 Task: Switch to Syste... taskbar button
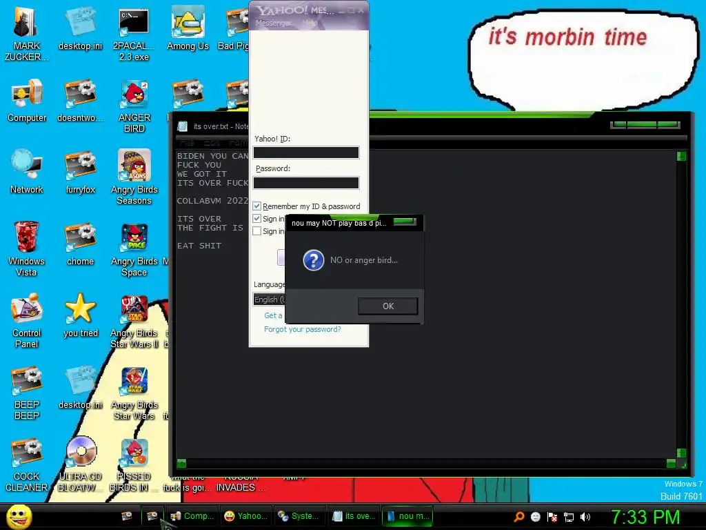[299, 516]
